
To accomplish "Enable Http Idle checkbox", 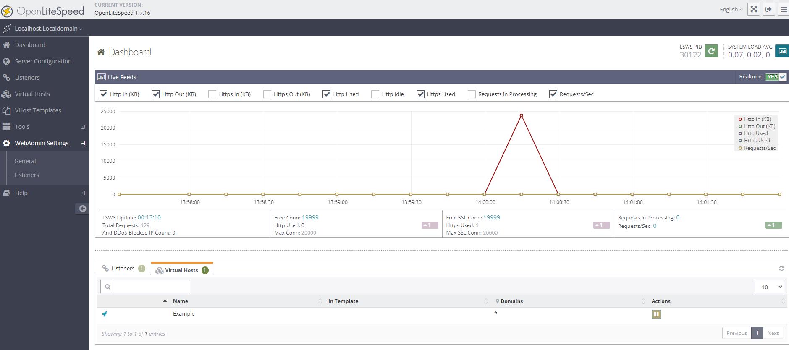I will tap(375, 94).
